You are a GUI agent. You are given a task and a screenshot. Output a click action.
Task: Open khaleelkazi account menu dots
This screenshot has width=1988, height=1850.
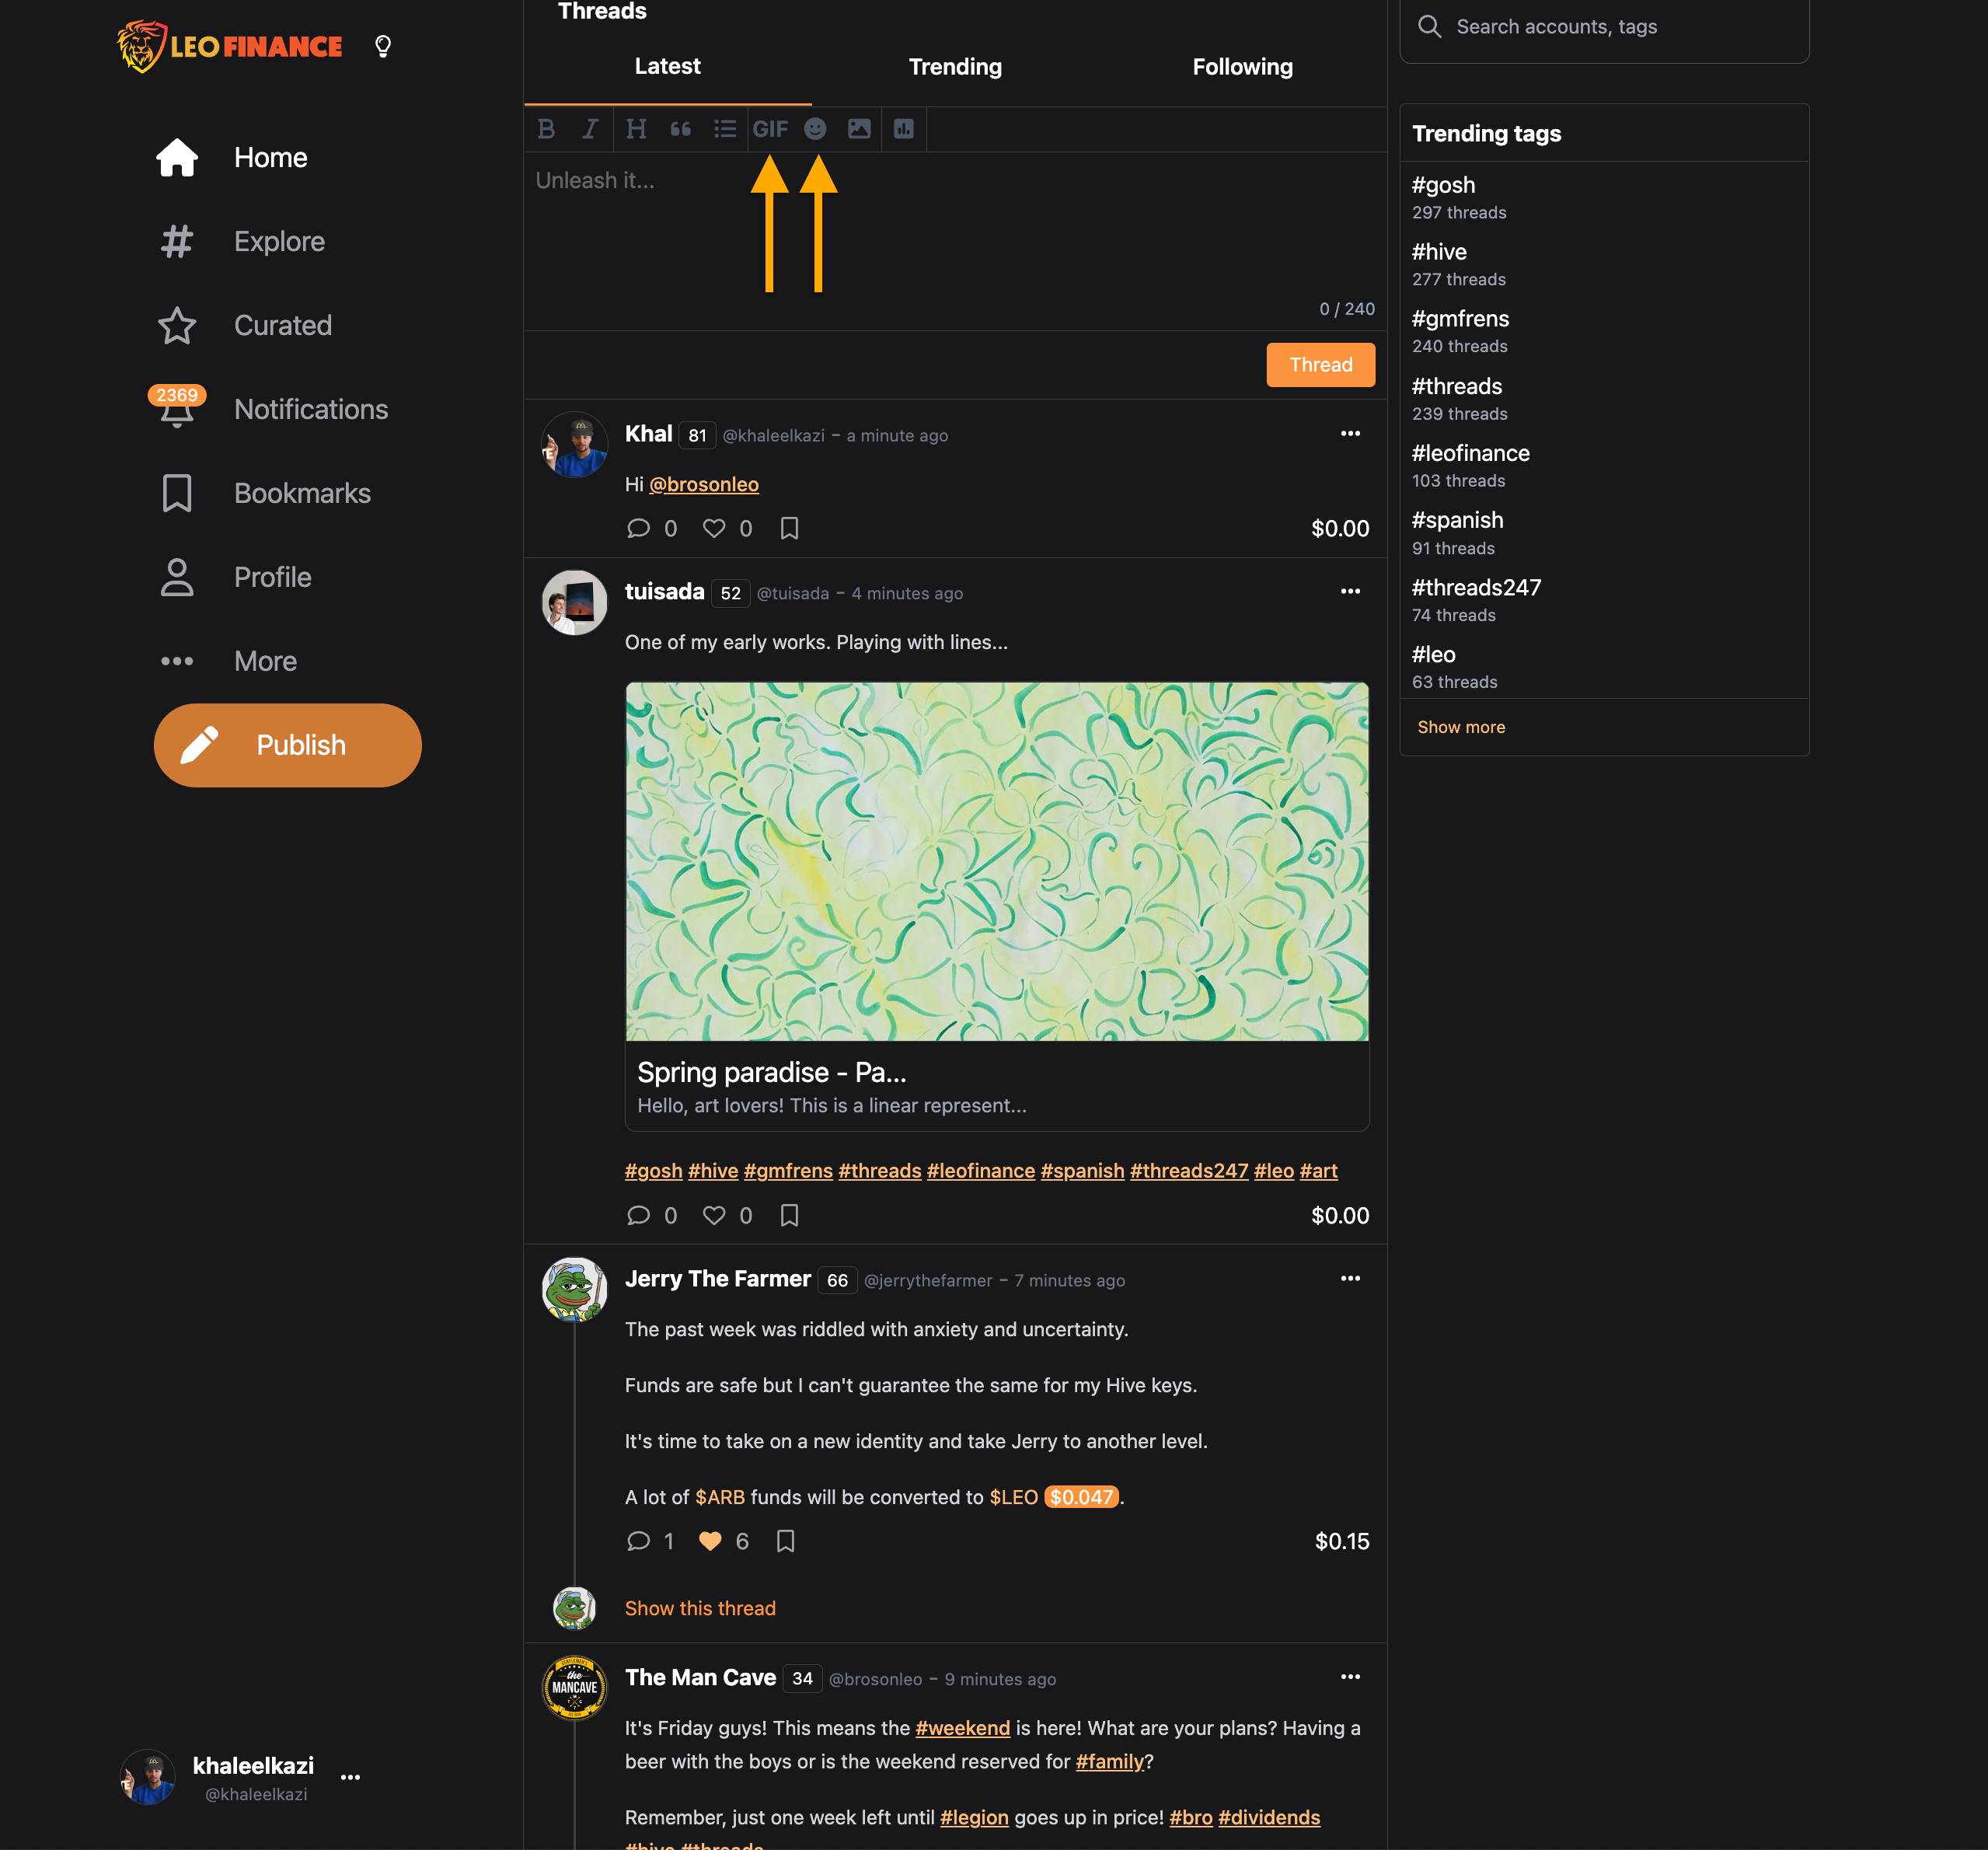(350, 1777)
